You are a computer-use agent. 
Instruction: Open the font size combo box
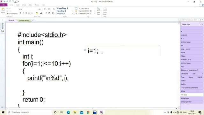(x=40, y=9)
